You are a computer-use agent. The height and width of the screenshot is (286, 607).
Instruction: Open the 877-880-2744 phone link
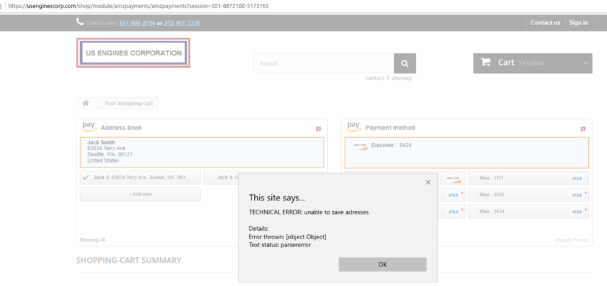pos(137,23)
